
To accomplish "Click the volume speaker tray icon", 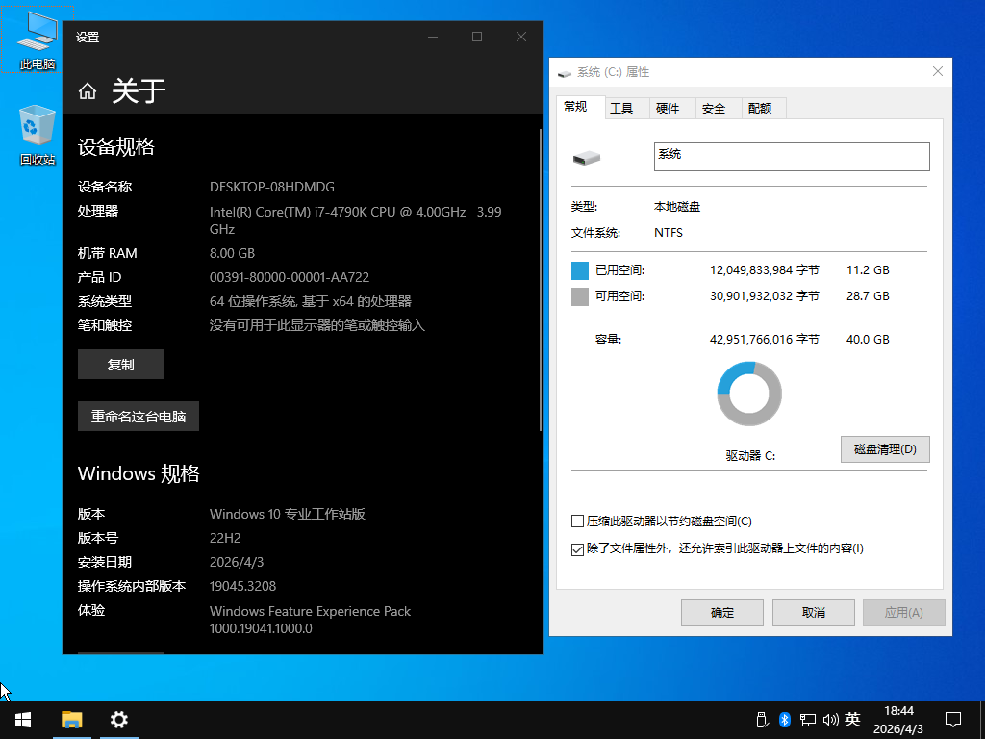I will [830, 720].
